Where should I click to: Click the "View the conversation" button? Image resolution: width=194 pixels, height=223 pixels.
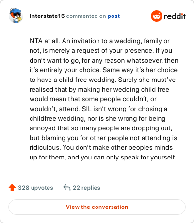pos(97,207)
